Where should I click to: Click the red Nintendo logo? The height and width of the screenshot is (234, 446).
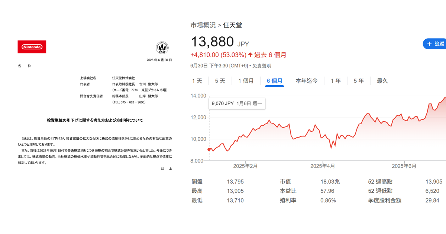32,47
